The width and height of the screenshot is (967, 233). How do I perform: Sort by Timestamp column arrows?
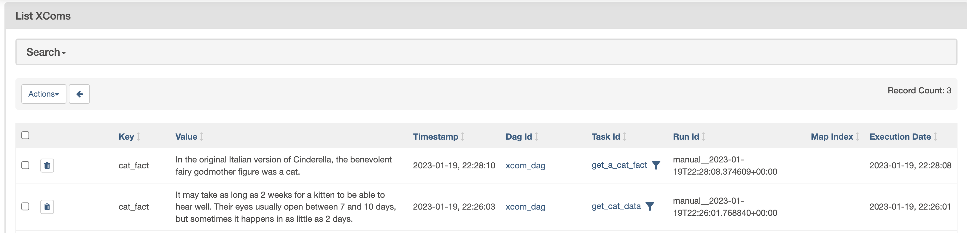coord(463,137)
